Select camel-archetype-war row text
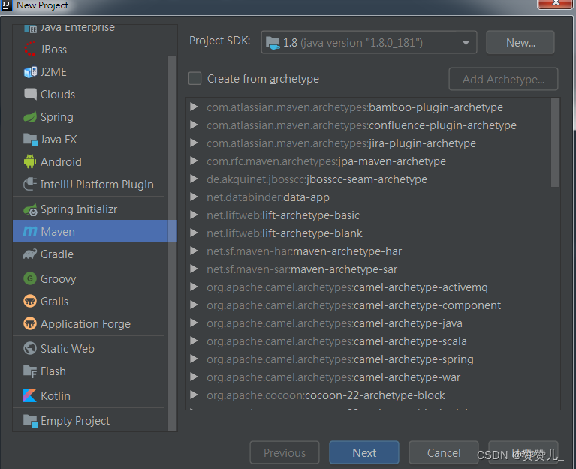The width and height of the screenshot is (576, 469). pyautogui.click(x=333, y=377)
